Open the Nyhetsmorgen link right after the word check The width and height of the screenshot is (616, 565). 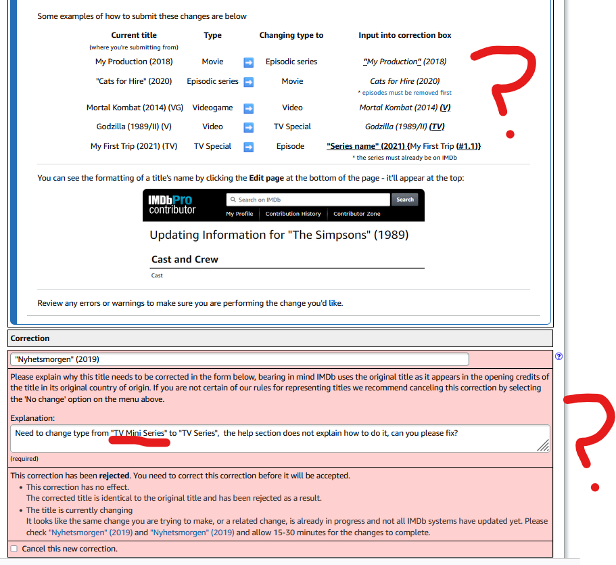click(91, 533)
